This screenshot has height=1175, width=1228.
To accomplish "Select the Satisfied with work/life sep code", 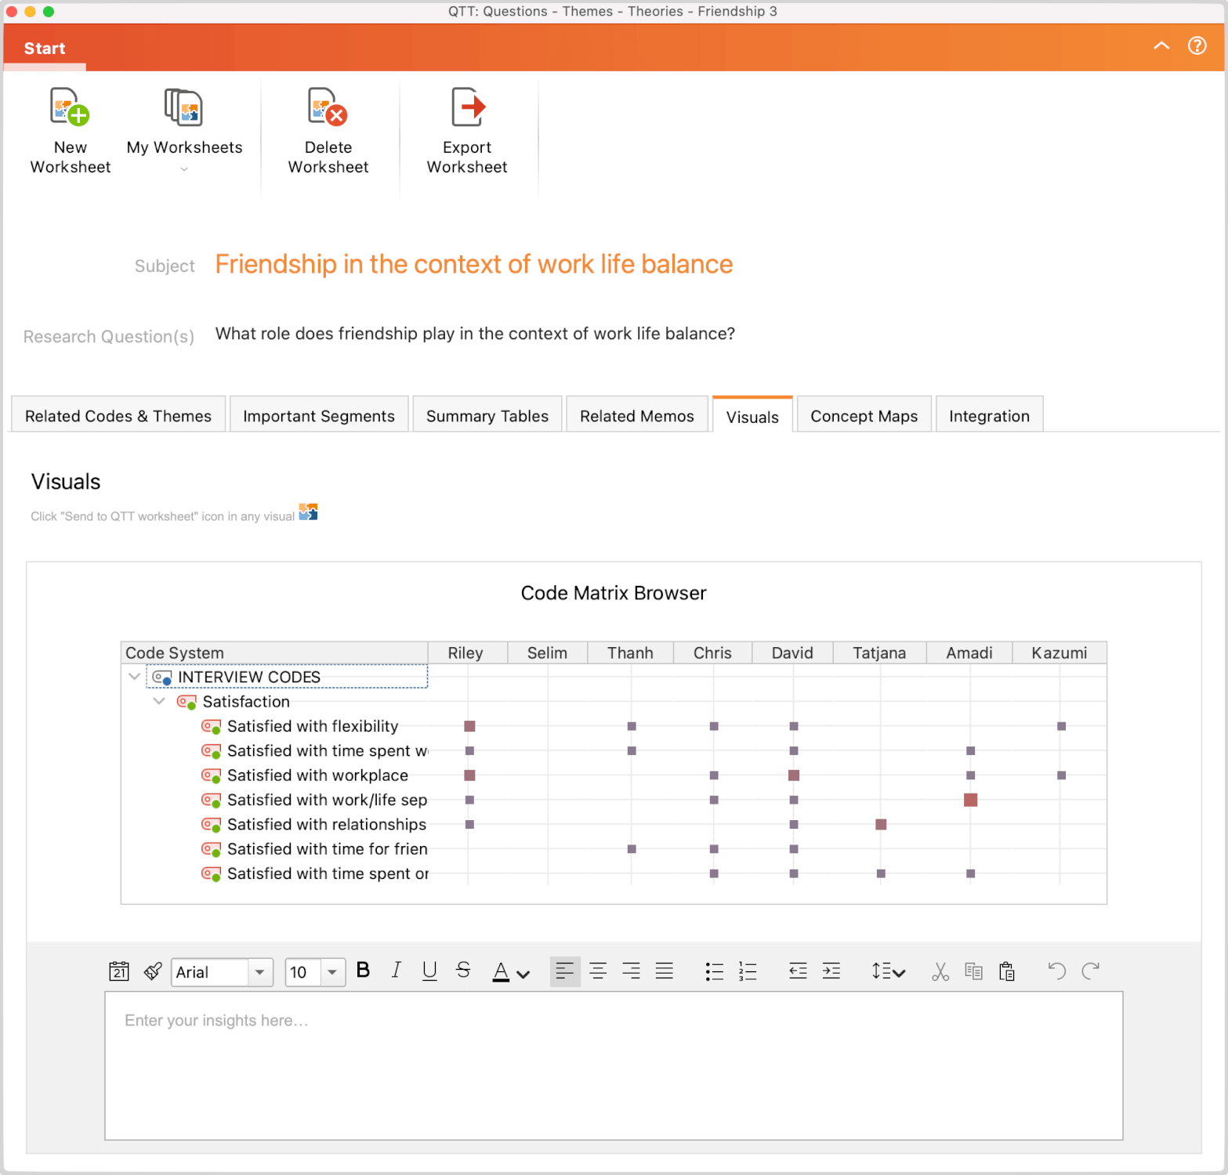I will coord(327,800).
